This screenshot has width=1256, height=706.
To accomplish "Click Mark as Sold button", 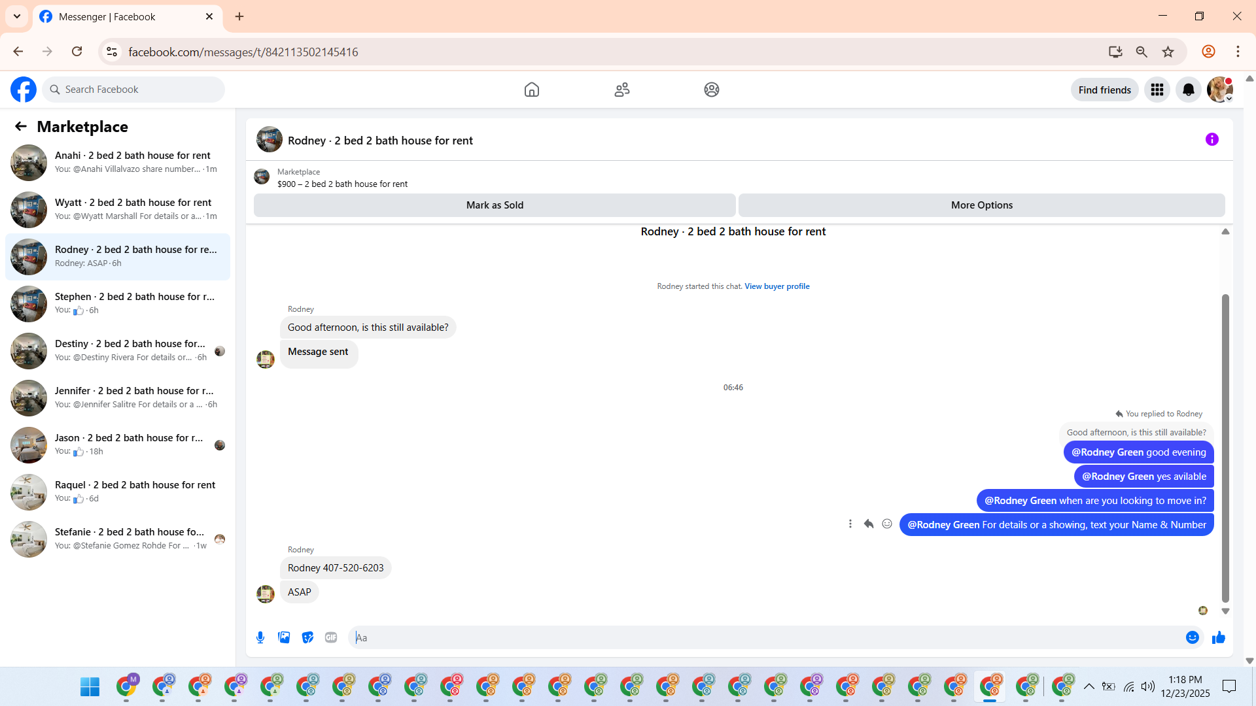I will pyautogui.click(x=495, y=205).
